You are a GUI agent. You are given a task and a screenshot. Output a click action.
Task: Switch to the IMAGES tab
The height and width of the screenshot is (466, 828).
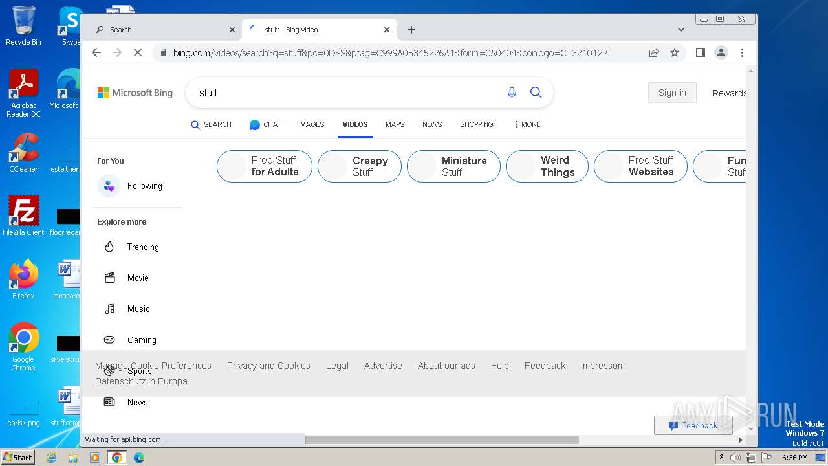click(311, 124)
